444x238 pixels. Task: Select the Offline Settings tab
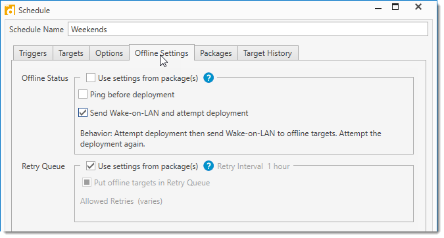[x=162, y=53]
